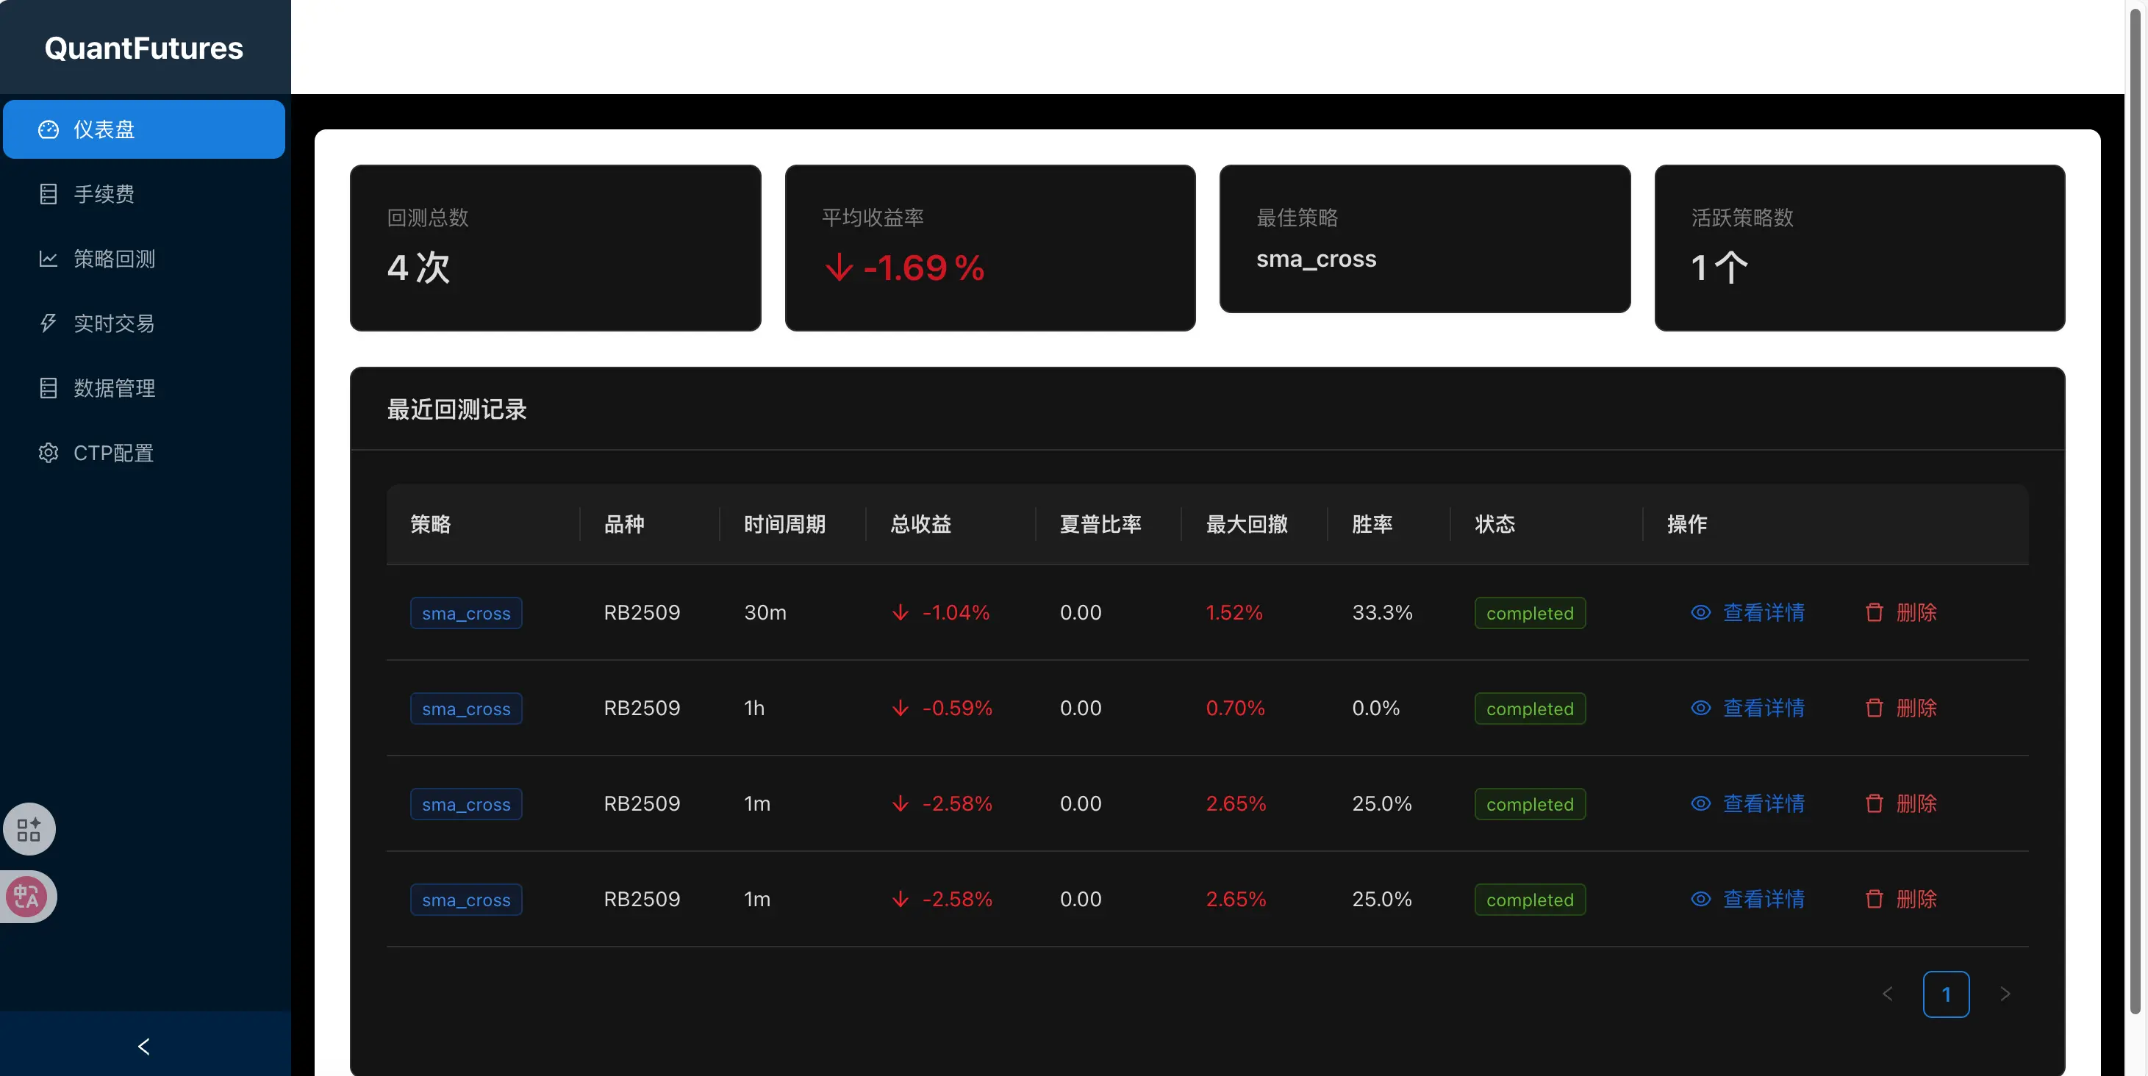Click trash icon for the 30m backtest
This screenshot has height=1076, width=2148.
pos(1874,612)
